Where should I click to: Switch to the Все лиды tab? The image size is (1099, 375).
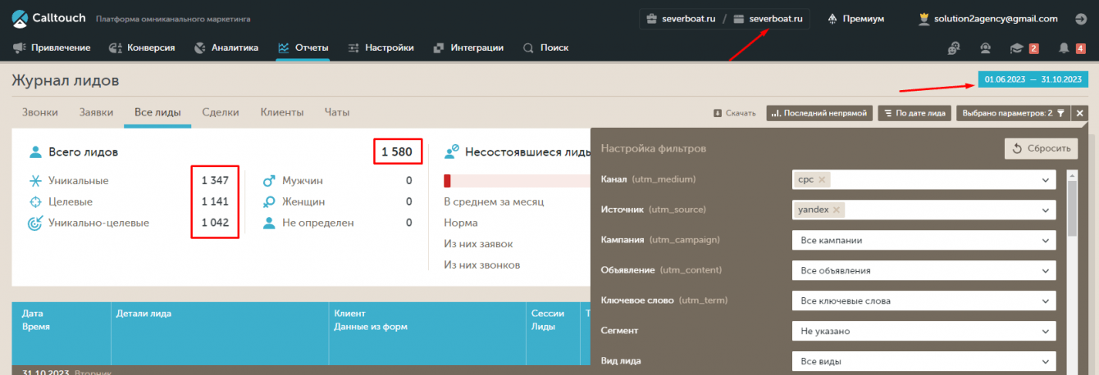pos(157,112)
